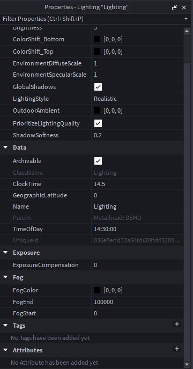Screen dimensions: 193x369
Task: Open OutdoorAmbient color swatch
Action: [x=97, y=110]
